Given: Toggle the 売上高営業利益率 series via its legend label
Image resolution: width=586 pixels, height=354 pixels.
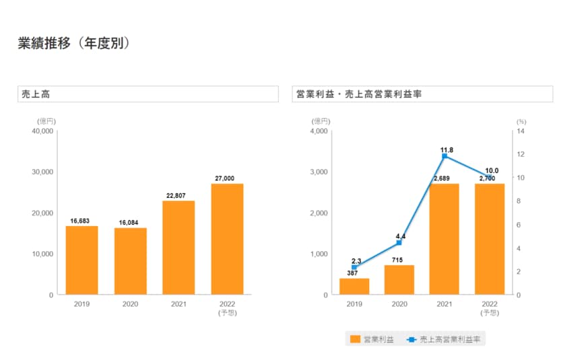Looking at the screenshot, I should (449, 339).
